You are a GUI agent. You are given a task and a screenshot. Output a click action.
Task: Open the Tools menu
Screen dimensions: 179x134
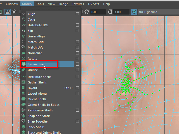[x=40, y=4]
